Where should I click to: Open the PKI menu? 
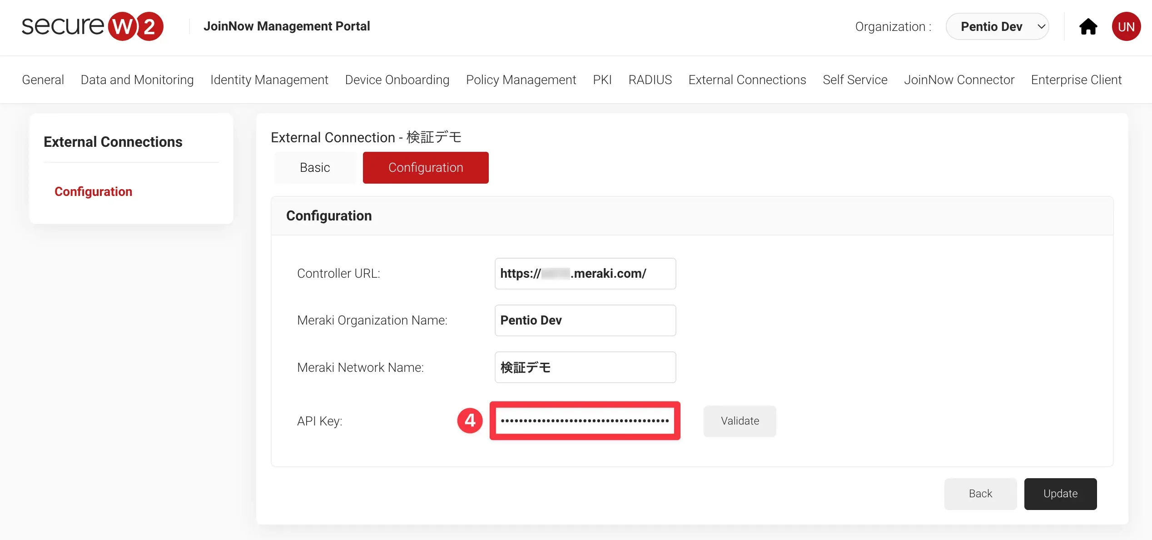pos(602,80)
